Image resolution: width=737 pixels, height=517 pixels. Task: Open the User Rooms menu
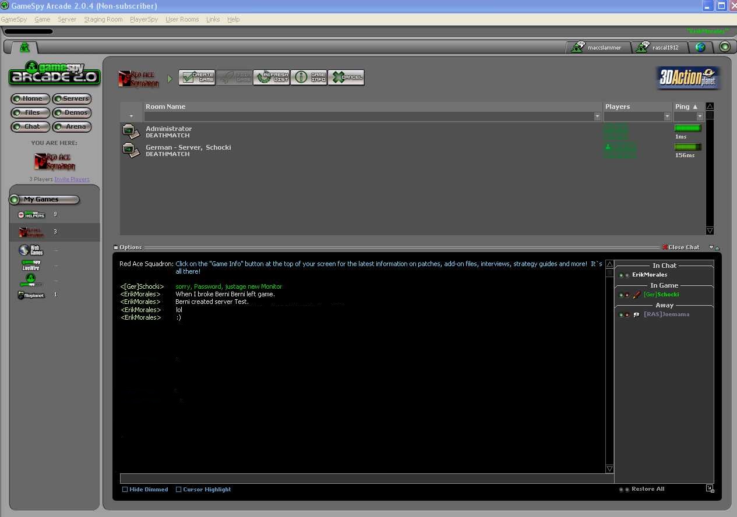[182, 19]
